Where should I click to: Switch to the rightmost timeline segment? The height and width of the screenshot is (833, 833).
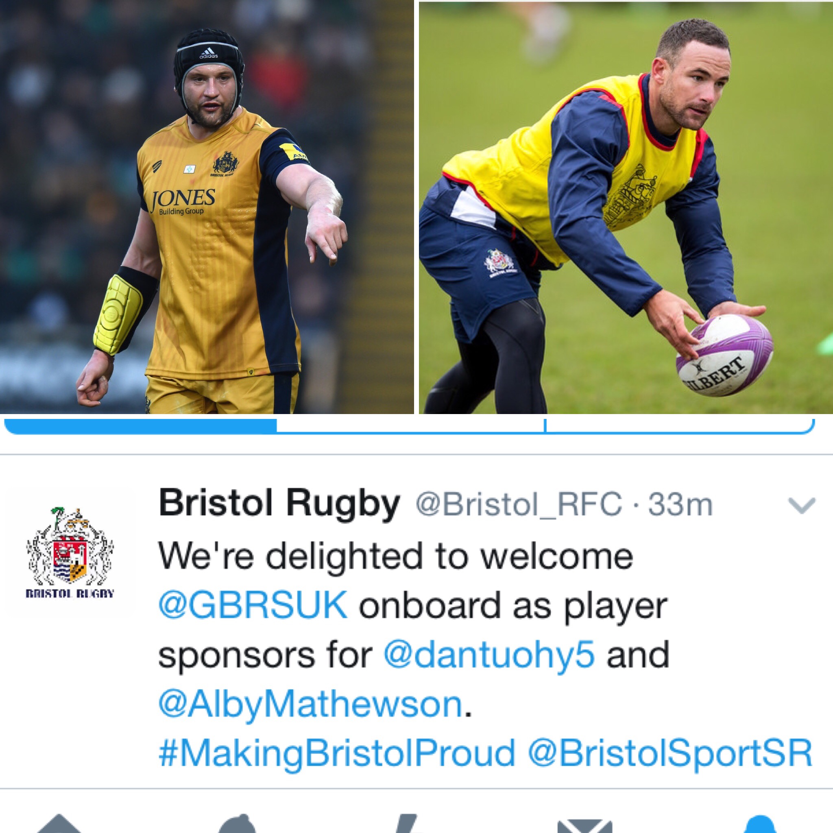680,425
